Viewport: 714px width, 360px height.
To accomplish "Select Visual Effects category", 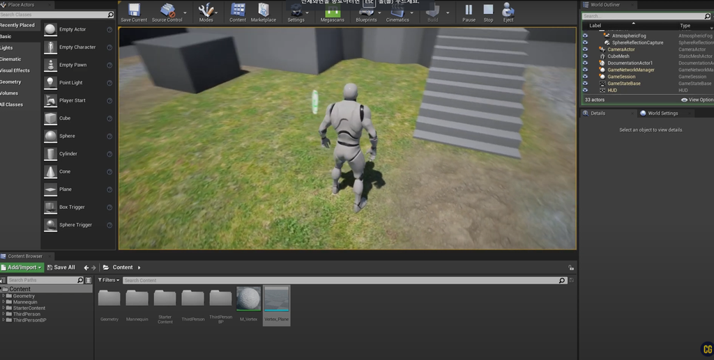I will point(15,70).
